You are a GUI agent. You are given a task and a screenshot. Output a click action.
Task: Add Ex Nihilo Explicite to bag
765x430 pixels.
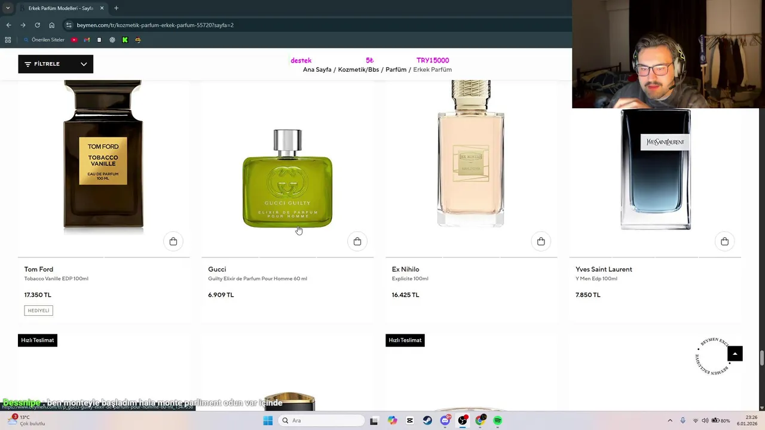click(x=541, y=241)
